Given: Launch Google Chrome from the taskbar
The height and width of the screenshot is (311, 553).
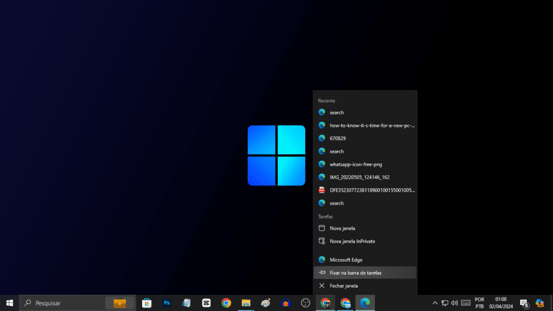Looking at the screenshot, I should 226,303.
